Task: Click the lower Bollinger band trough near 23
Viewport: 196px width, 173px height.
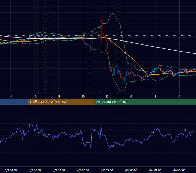Action: coord(120,91)
